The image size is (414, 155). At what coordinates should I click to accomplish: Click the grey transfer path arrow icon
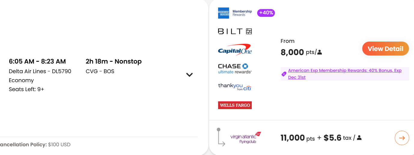coord(221,138)
